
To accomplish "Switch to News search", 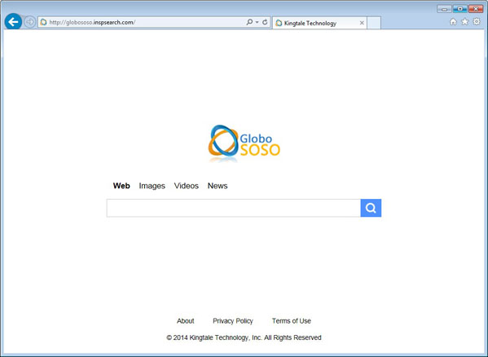I will pyautogui.click(x=218, y=186).
